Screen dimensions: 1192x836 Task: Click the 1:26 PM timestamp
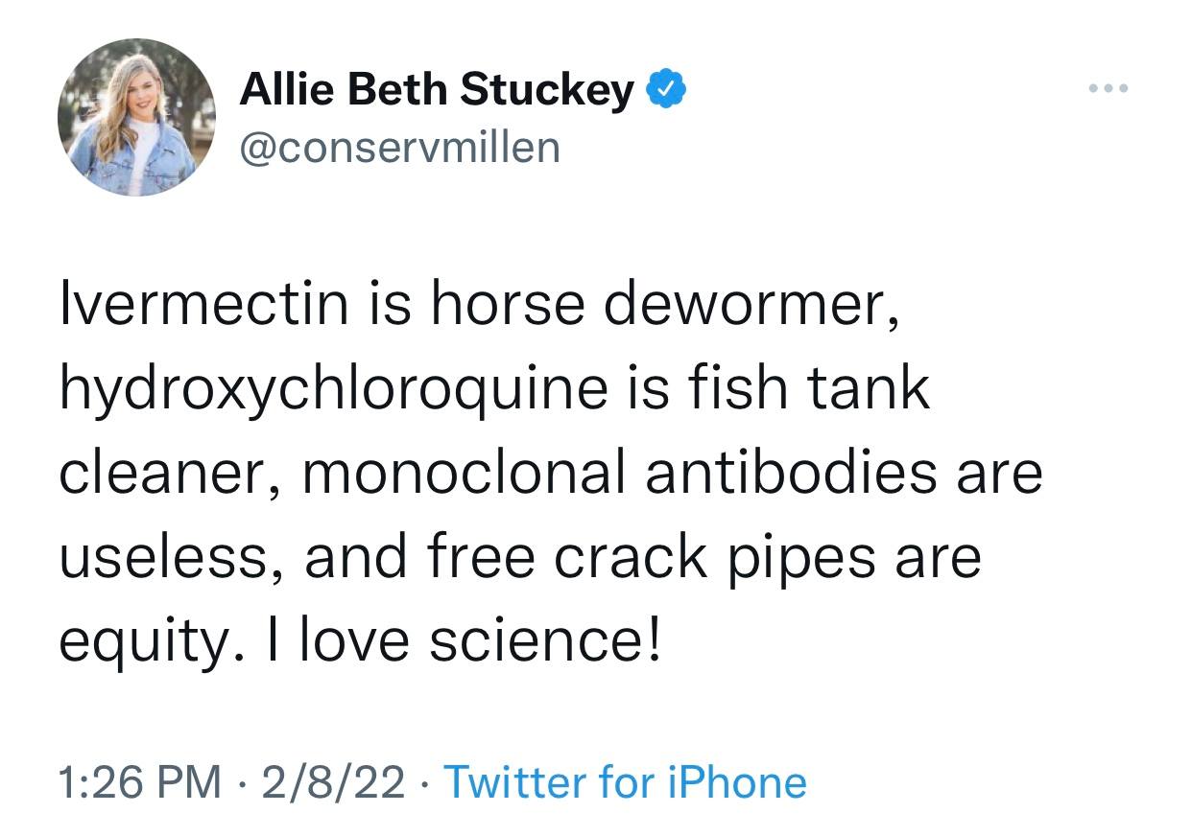point(140,782)
